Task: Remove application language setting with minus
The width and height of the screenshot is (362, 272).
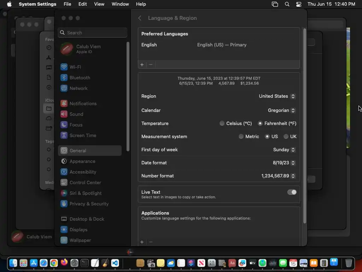Action: (x=151, y=242)
